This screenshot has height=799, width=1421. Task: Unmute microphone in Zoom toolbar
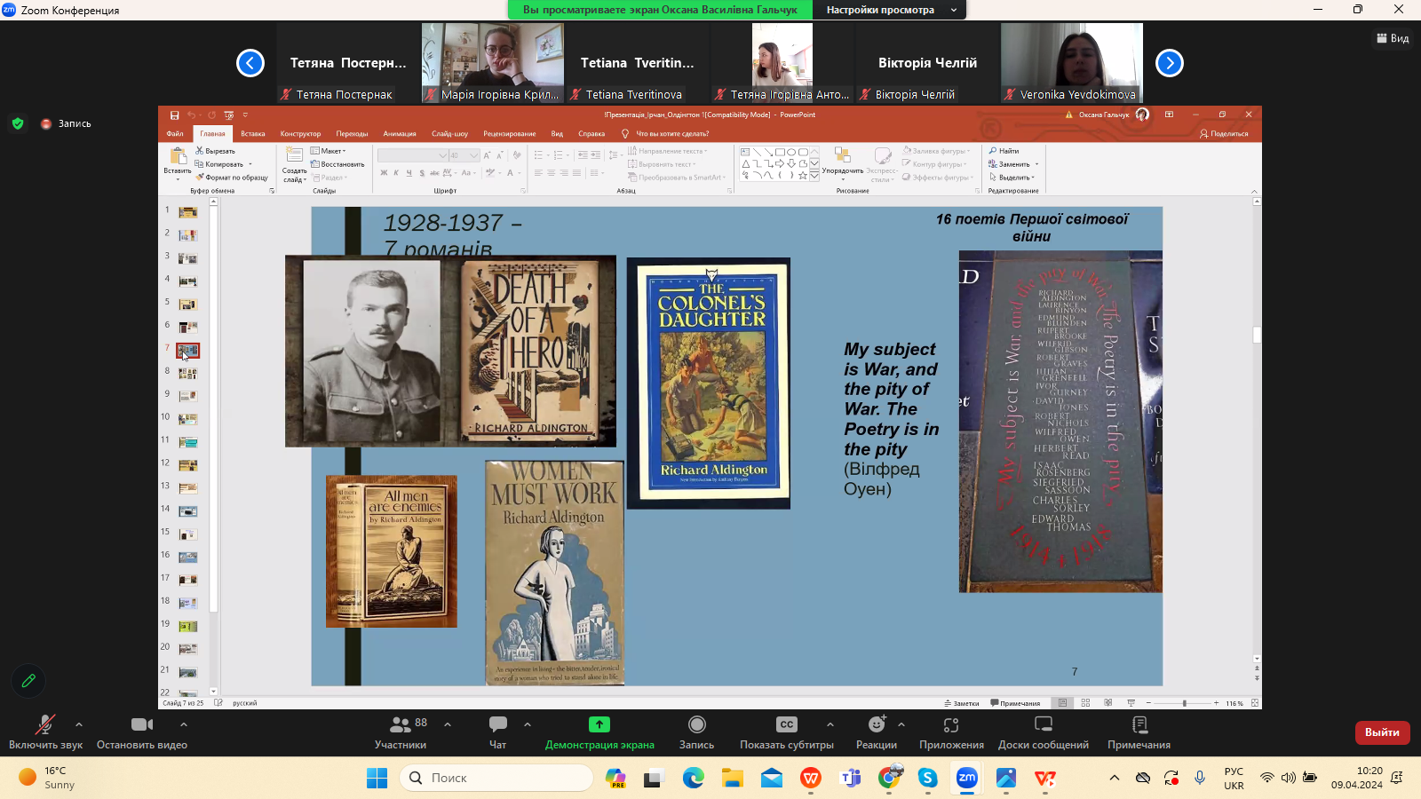tap(44, 725)
